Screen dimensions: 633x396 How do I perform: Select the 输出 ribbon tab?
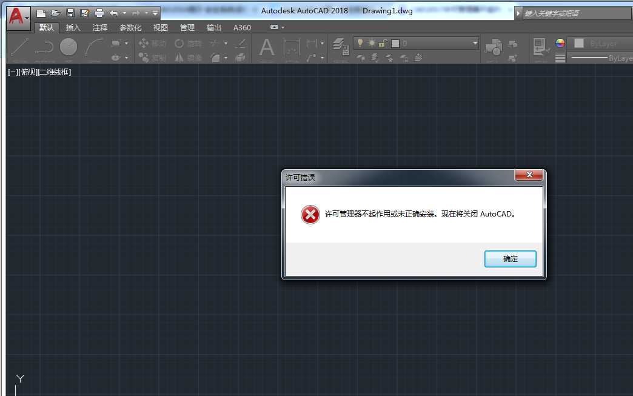[x=213, y=27]
